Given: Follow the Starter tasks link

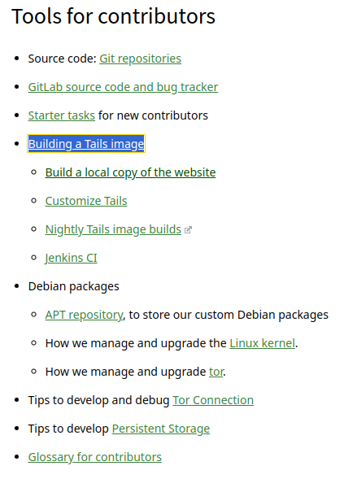Looking at the screenshot, I should click(62, 115).
